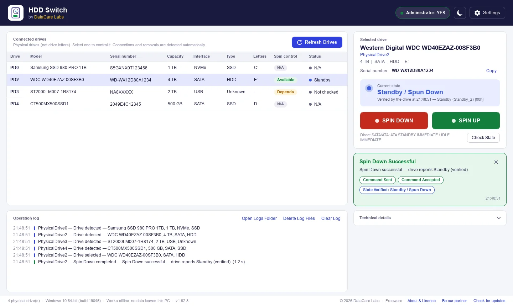Click State Verified: Standby / Spun Down chip
This screenshot has width=513, height=306.
397,190
